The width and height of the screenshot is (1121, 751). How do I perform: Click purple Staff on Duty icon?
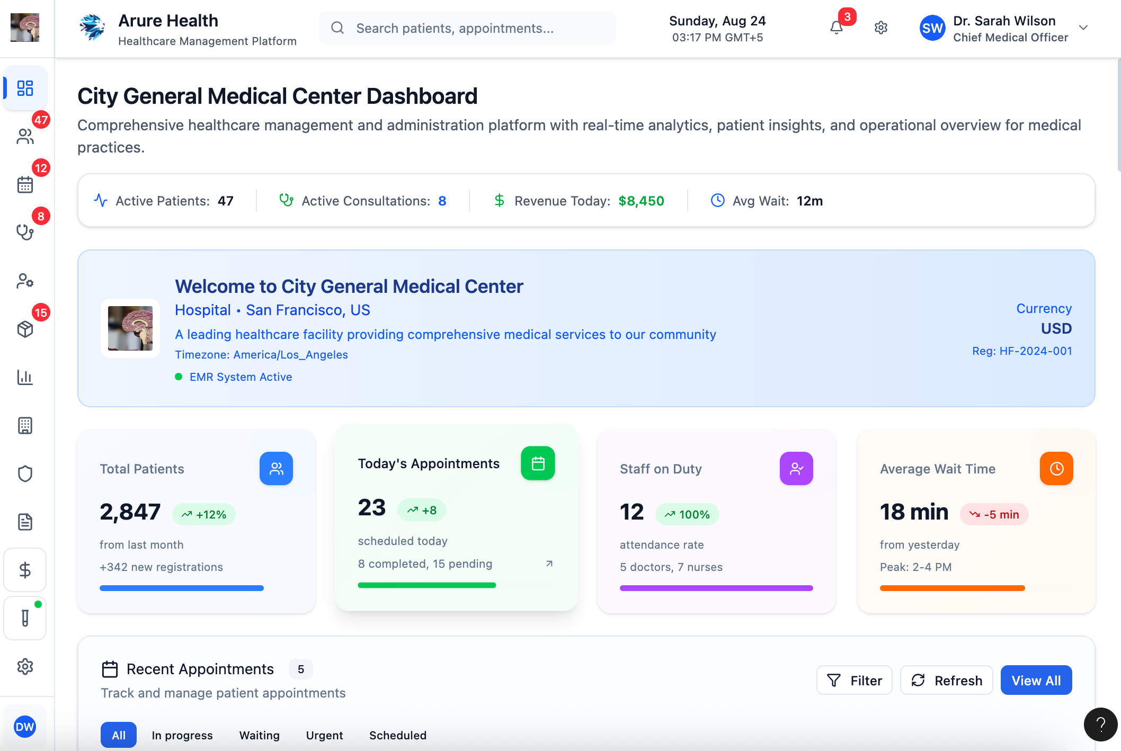[x=796, y=468]
